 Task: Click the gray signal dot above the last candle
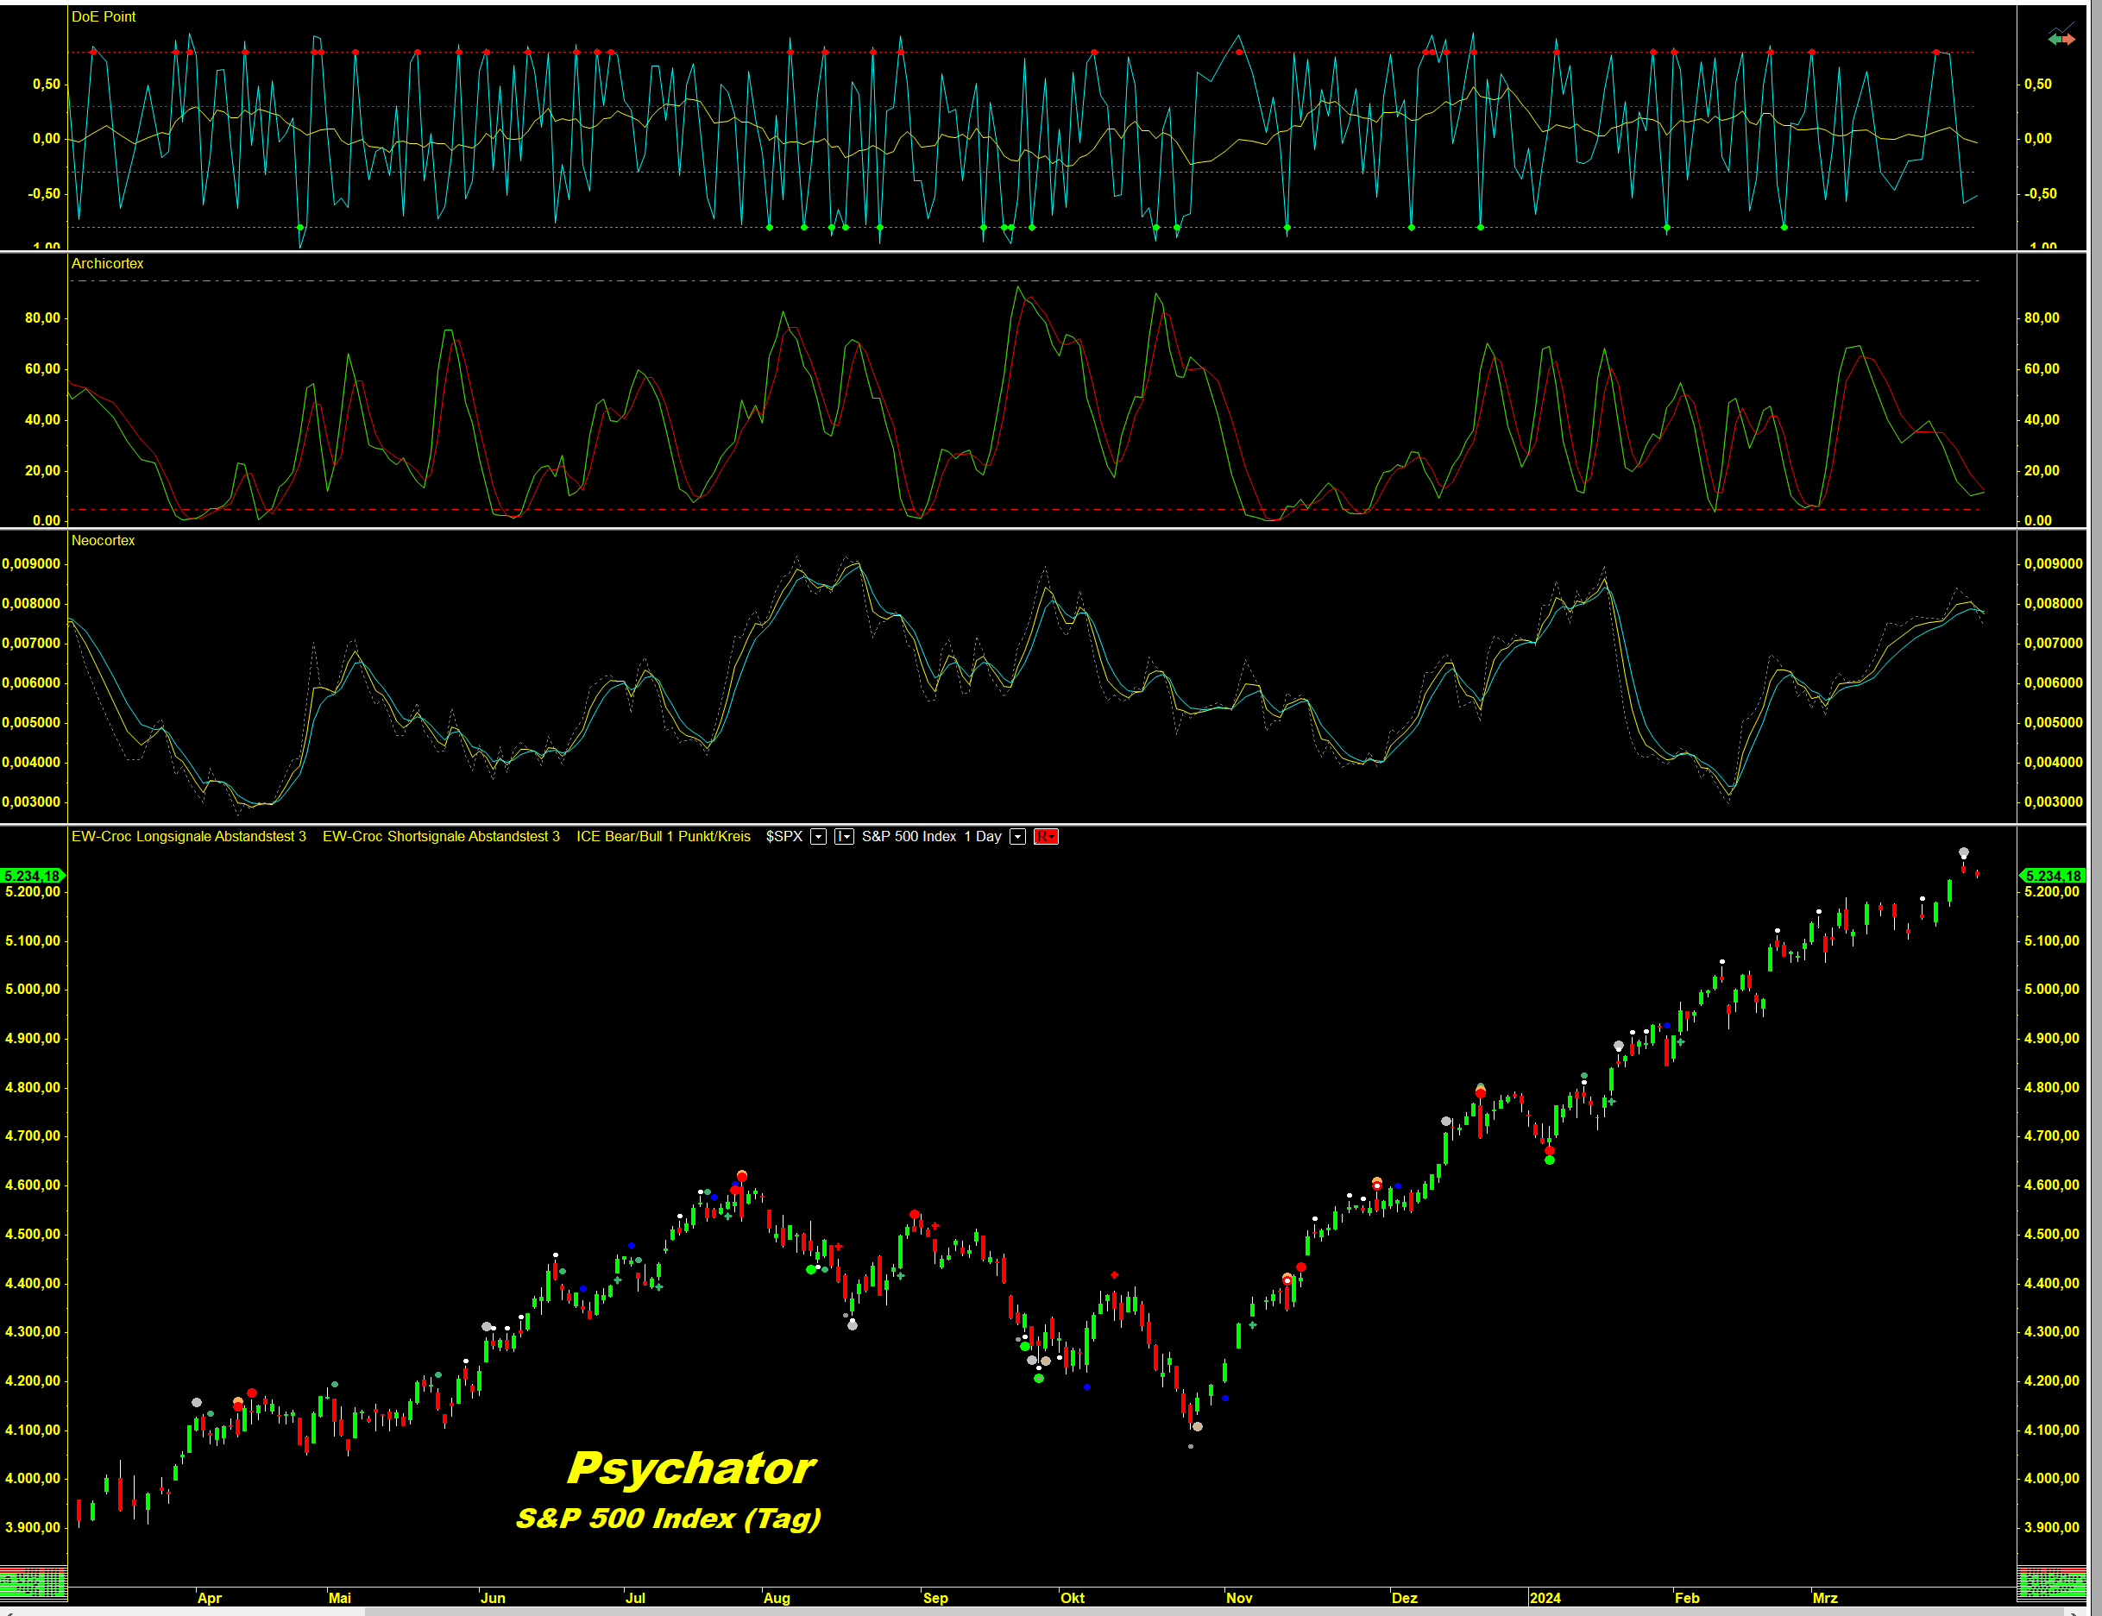click(1963, 853)
